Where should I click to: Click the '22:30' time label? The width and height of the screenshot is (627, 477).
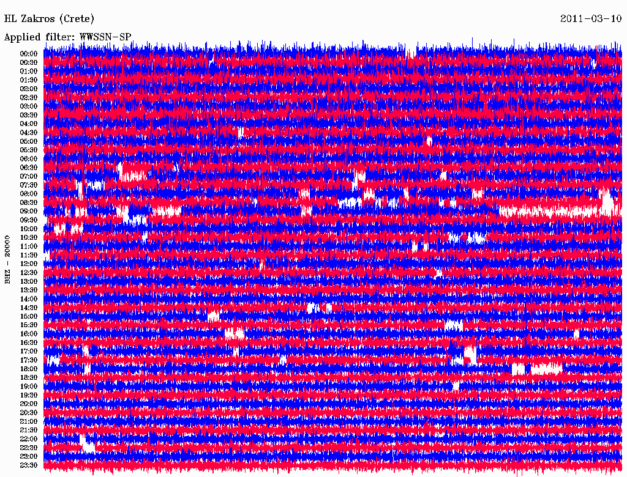29,448
